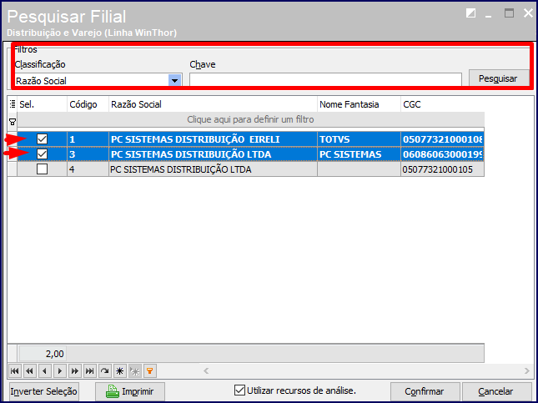Click the greyed asterisk goto-bookmark icon
The height and width of the screenshot is (403, 538).
pyautogui.click(x=135, y=370)
